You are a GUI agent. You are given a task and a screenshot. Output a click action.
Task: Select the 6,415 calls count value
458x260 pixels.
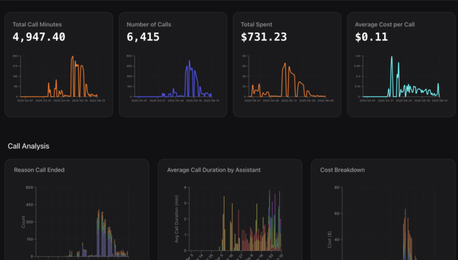pos(142,37)
